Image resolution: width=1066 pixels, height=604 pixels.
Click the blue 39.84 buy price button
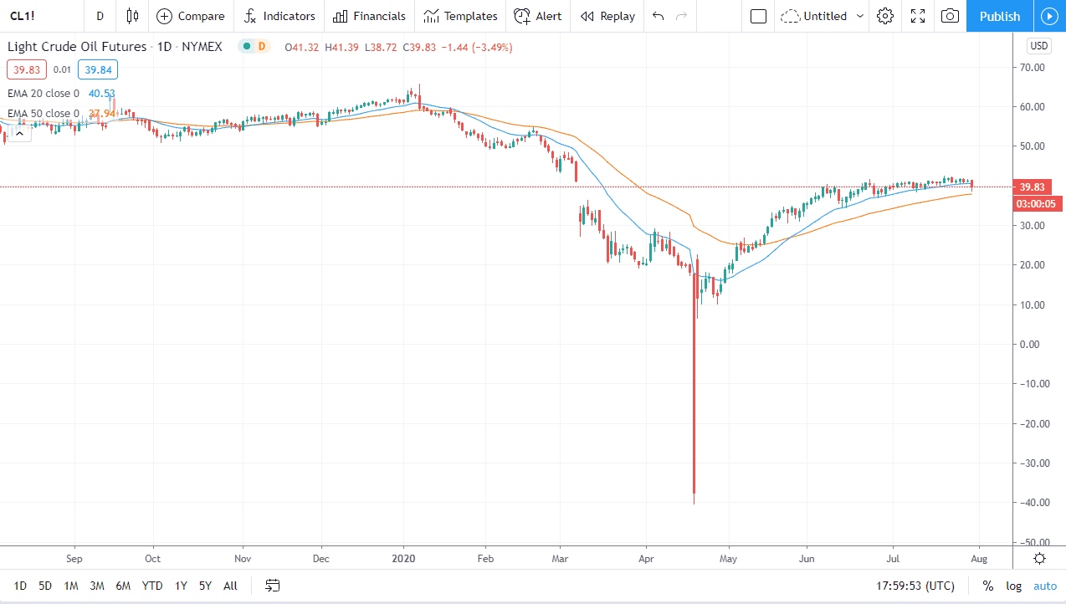click(x=99, y=70)
